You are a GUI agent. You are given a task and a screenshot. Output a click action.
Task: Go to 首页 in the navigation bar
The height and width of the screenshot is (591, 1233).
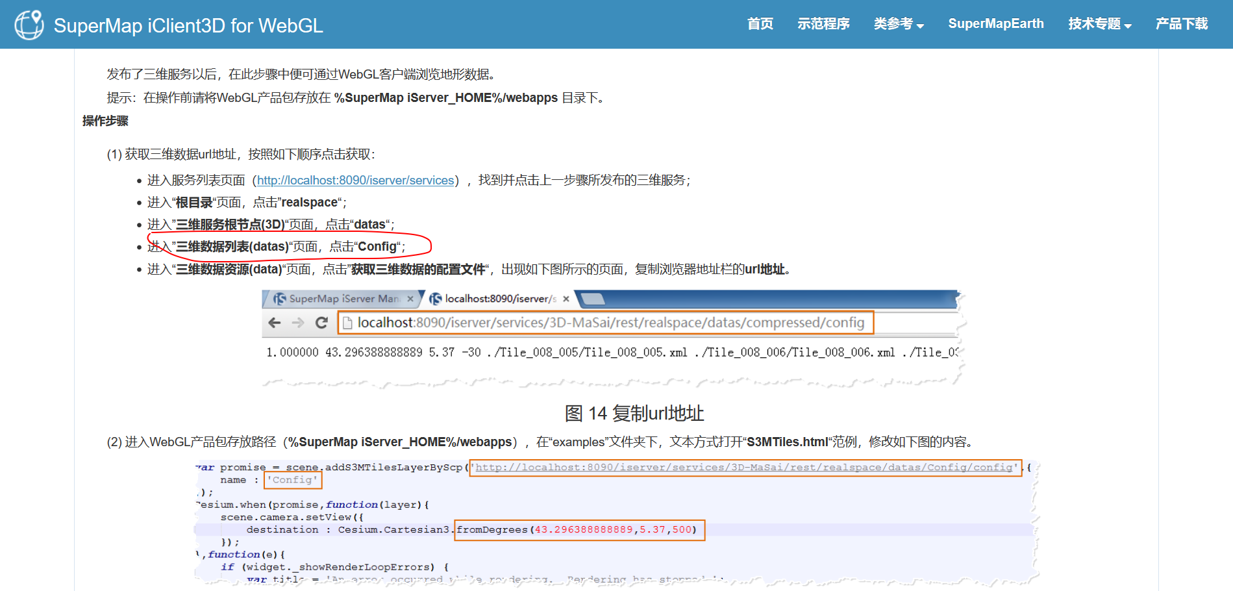[x=760, y=24]
